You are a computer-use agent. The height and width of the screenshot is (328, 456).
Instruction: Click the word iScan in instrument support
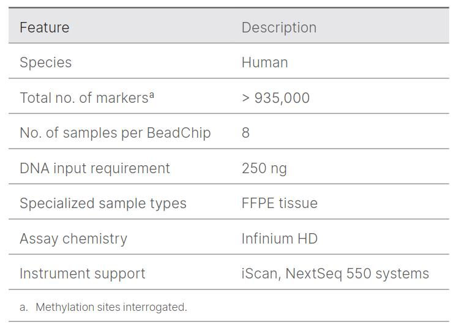[x=258, y=274]
